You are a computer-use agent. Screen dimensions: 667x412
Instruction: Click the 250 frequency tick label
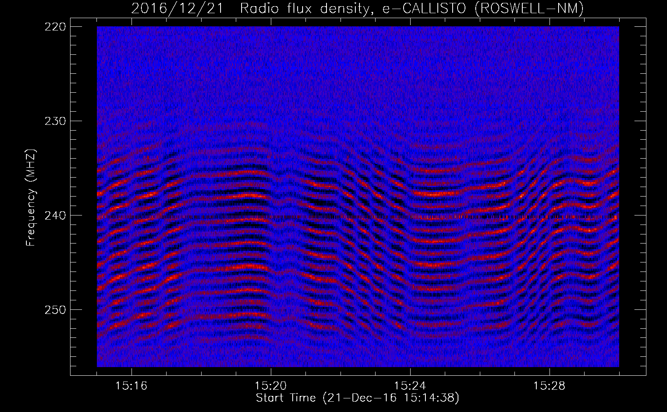coord(54,309)
